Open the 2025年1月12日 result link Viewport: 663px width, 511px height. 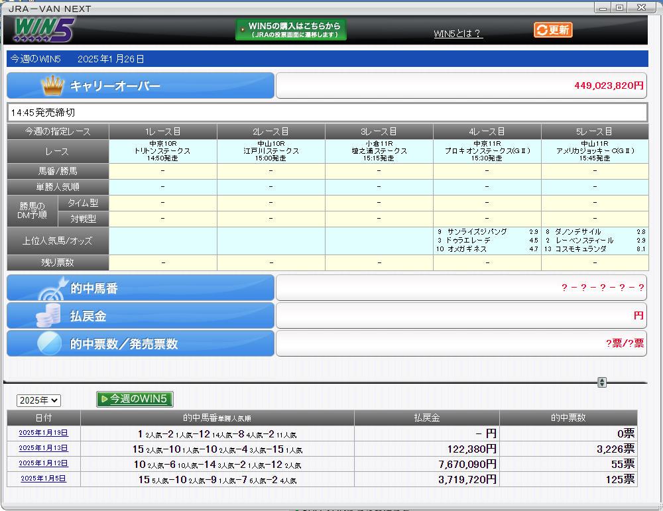click(x=43, y=463)
